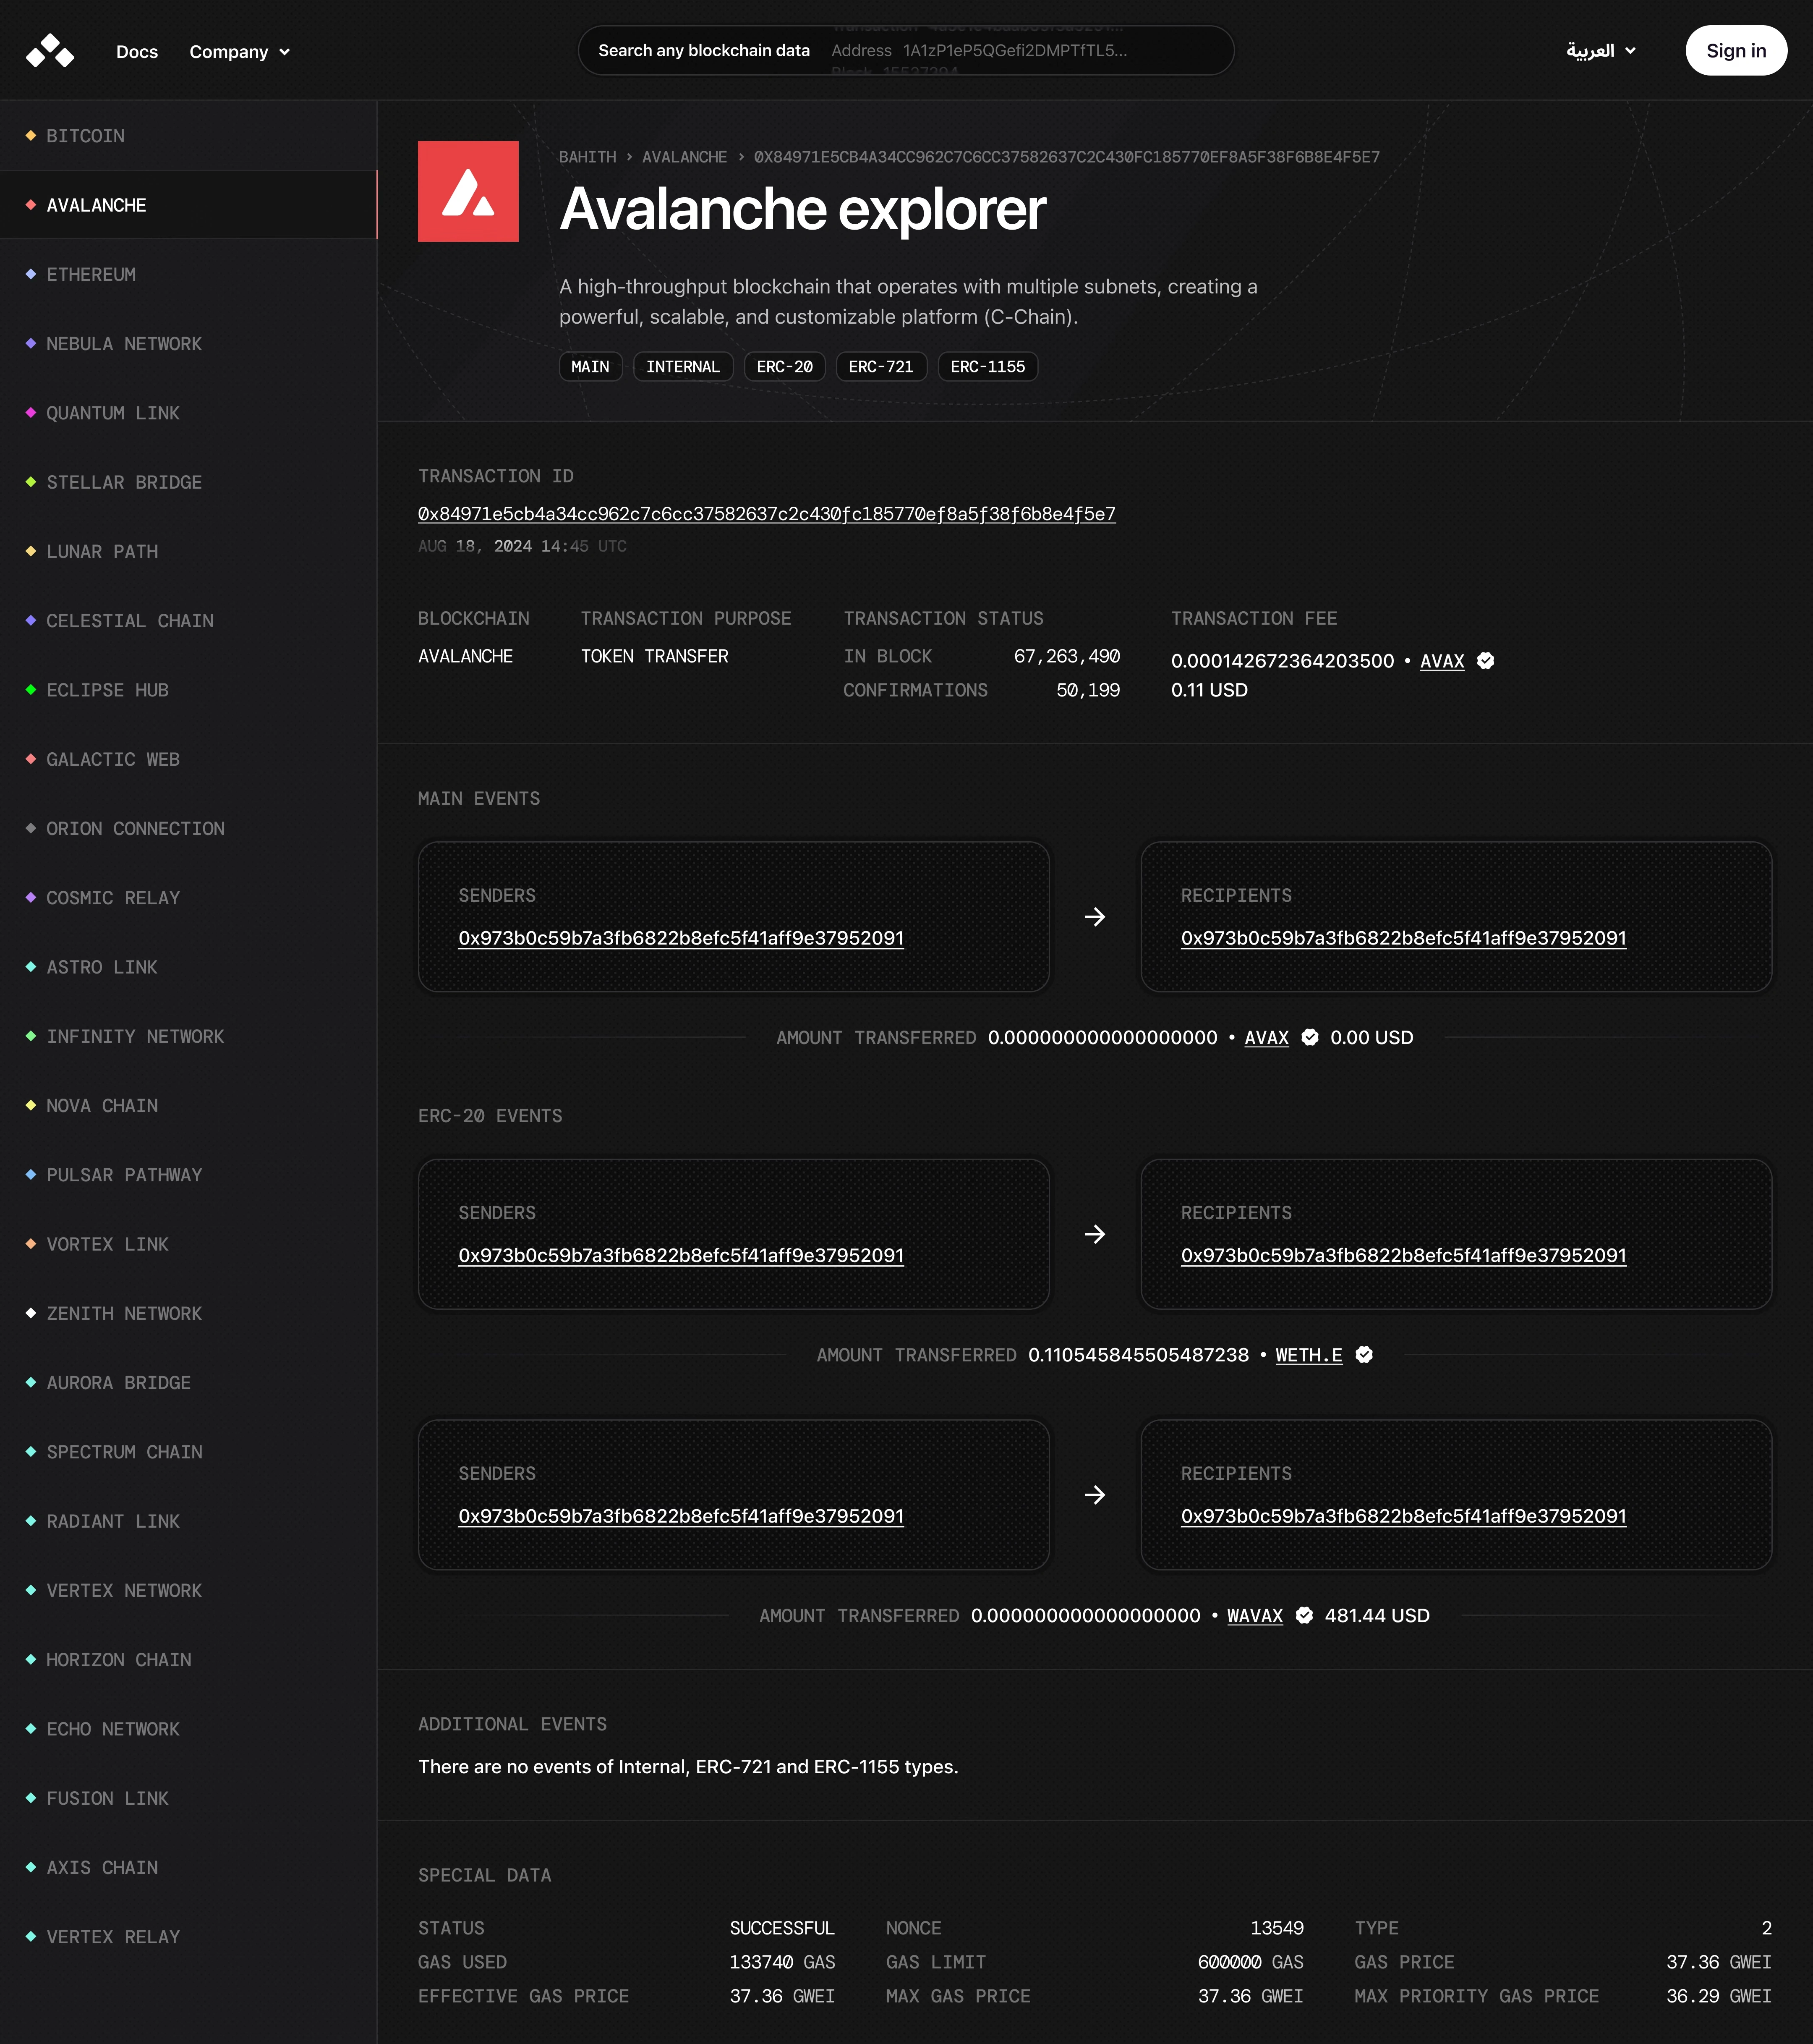The image size is (1813, 2044).
Task: Select the ERC-20 tag
Action: tap(784, 367)
